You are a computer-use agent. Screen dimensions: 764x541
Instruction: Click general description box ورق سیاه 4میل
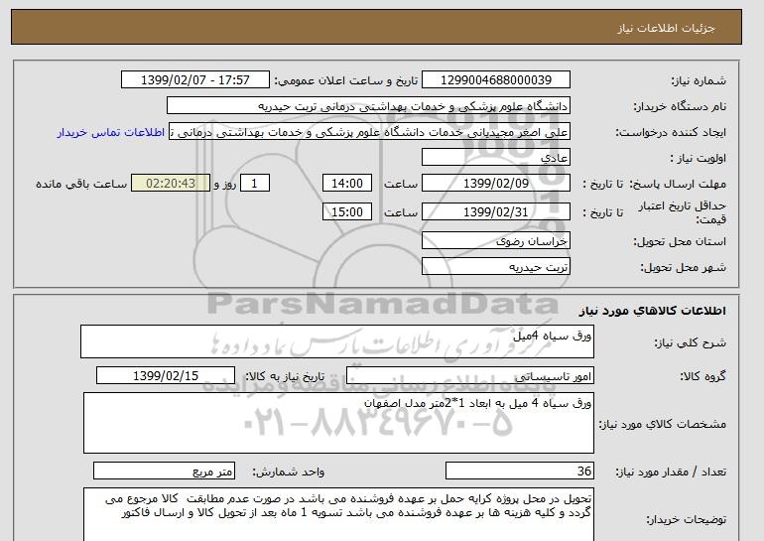tap(337, 341)
